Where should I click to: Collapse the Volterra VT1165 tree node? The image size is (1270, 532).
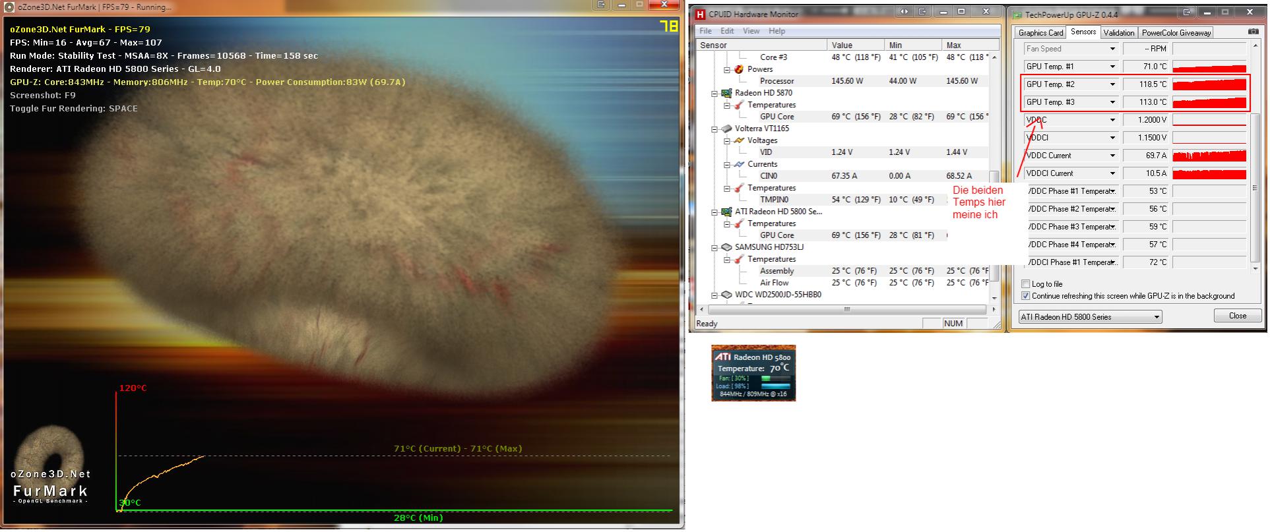714,129
